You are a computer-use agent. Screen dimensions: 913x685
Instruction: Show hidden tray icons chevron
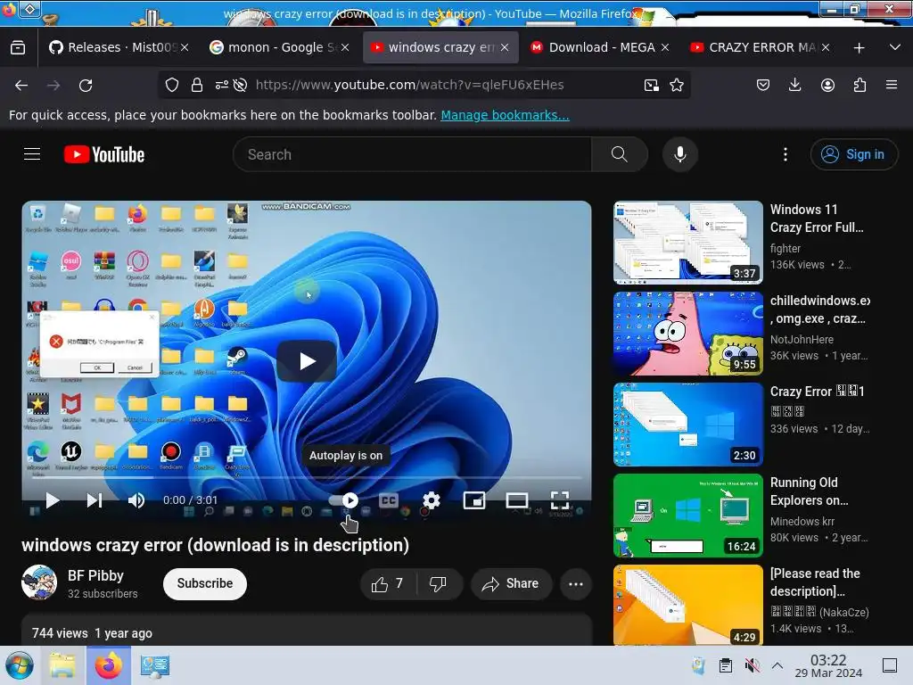coord(777,665)
